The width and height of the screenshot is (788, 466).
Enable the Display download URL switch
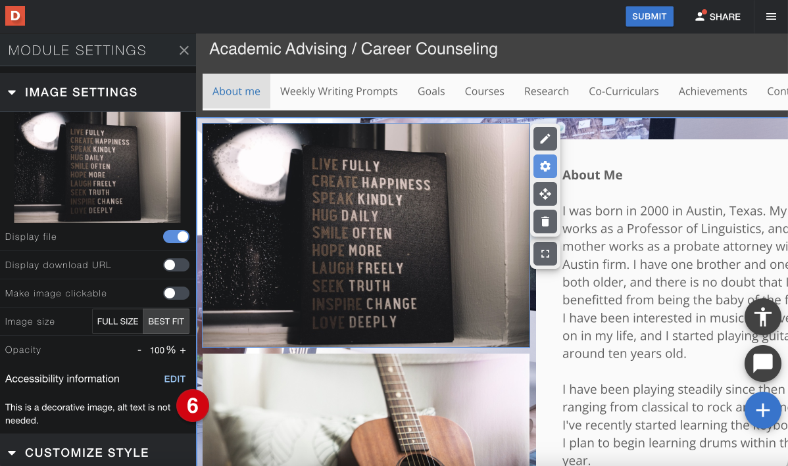pyautogui.click(x=176, y=265)
